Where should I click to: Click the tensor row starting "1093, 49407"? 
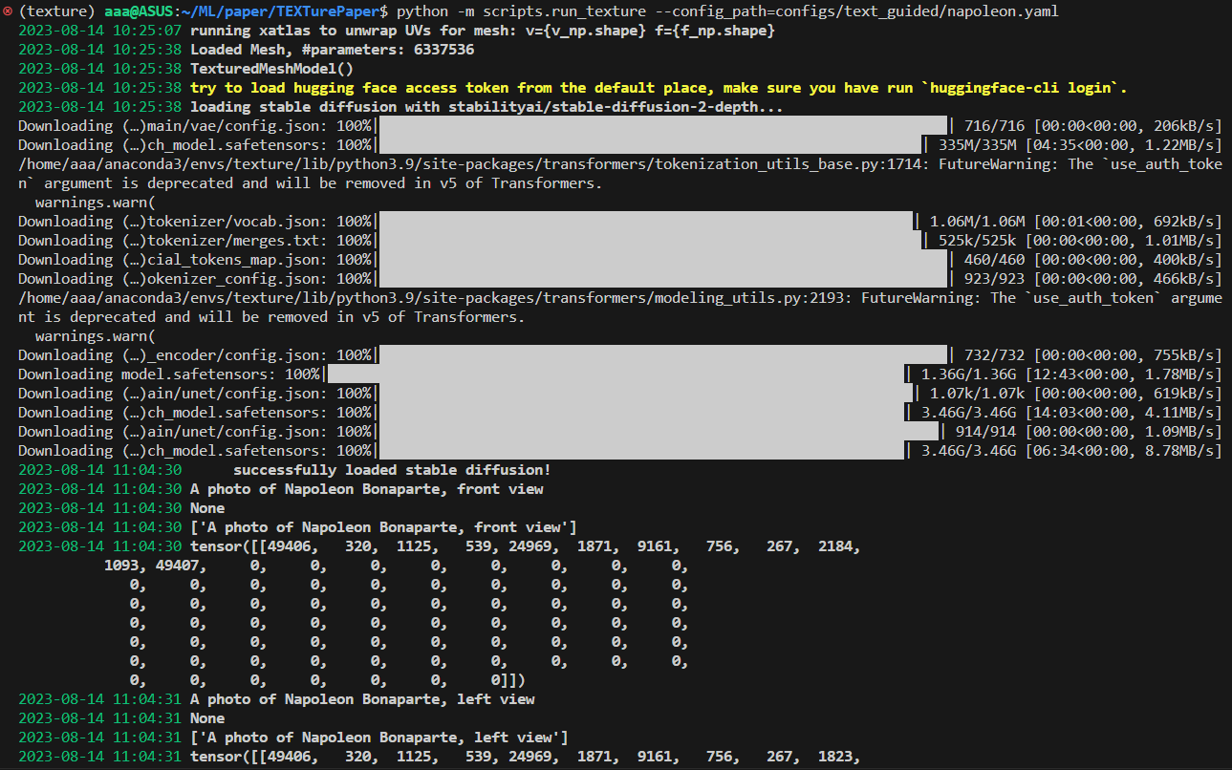pyautogui.click(x=397, y=566)
